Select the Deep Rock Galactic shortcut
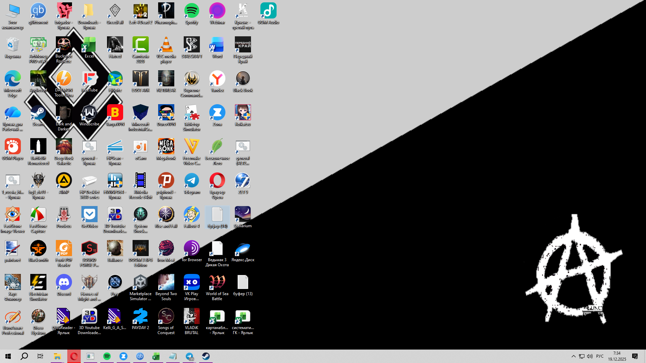646x363 pixels. pos(64,147)
